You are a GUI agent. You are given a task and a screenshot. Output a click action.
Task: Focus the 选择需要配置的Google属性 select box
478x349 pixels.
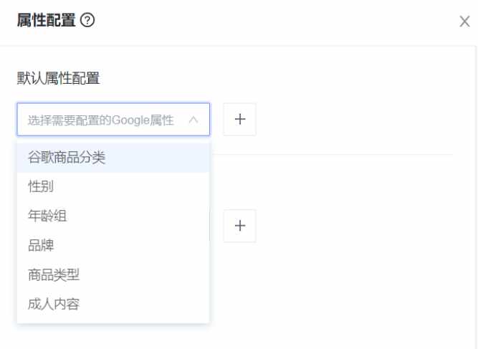pyautogui.click(x=113, y=119)
